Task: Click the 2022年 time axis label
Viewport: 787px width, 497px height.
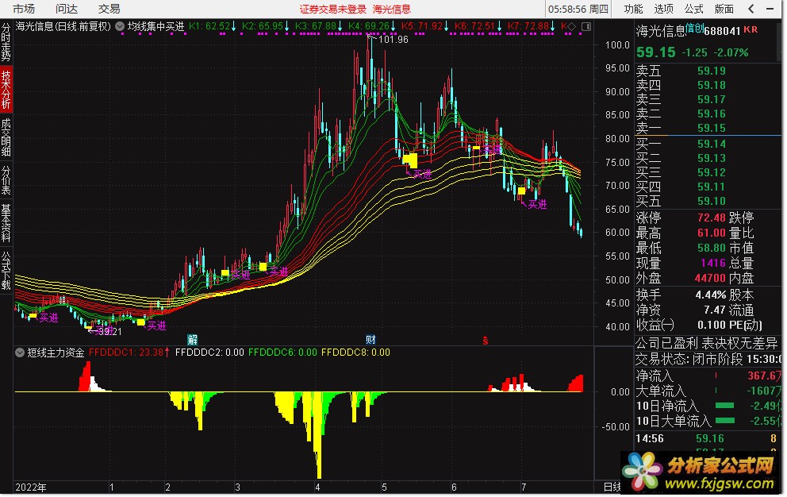Action: pos(31,487)
